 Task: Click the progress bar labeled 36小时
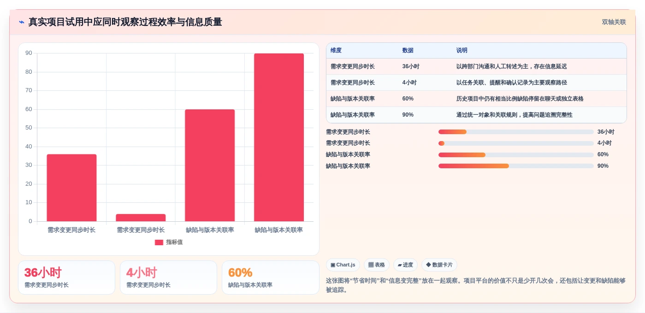point(516,132)
